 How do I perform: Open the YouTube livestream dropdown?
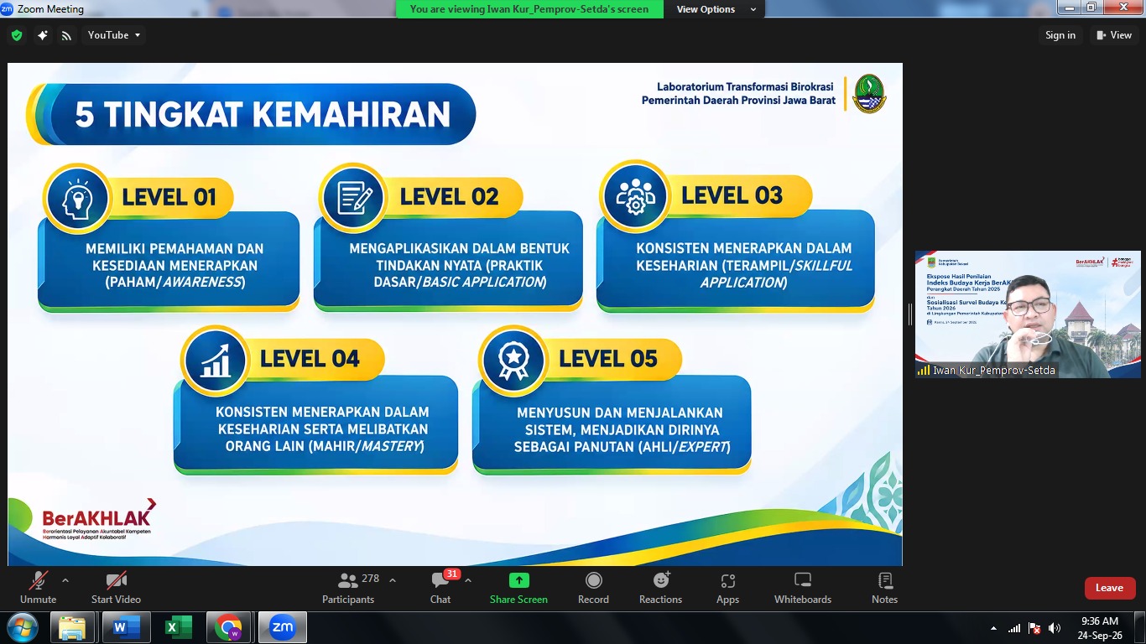(115, 35)
